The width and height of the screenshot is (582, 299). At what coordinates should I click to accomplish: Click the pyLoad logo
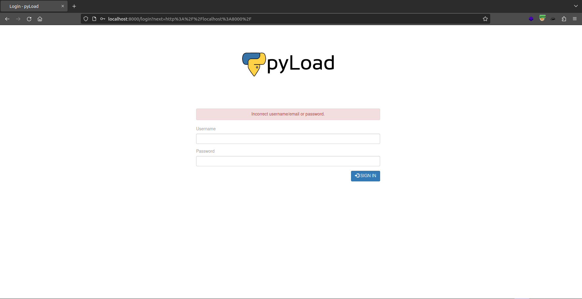(288, 64)
